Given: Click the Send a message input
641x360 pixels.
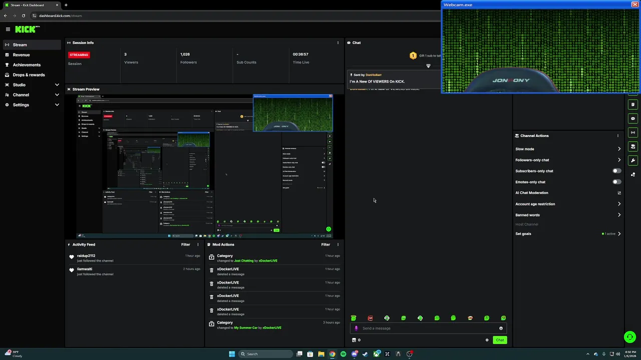Looking at the screenshot, I should pyautogui.click(x=428, y=328).
